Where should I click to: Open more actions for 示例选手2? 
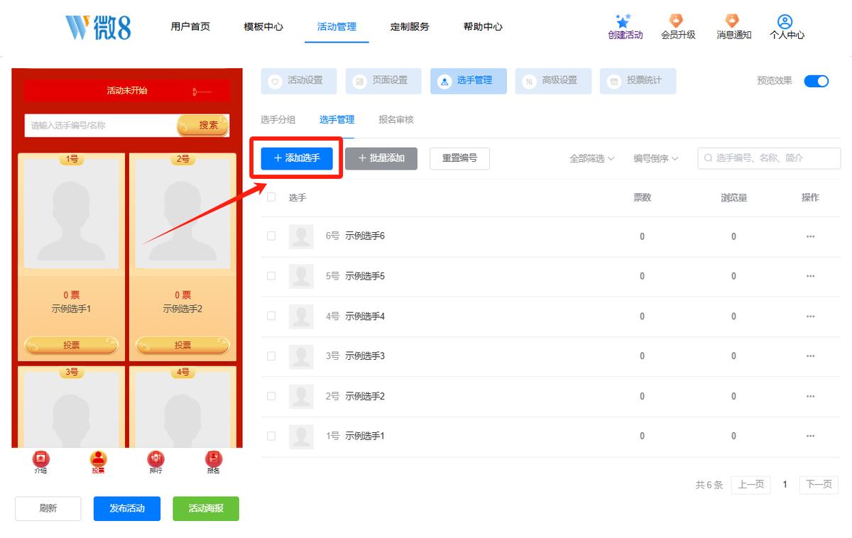point(810,396)
